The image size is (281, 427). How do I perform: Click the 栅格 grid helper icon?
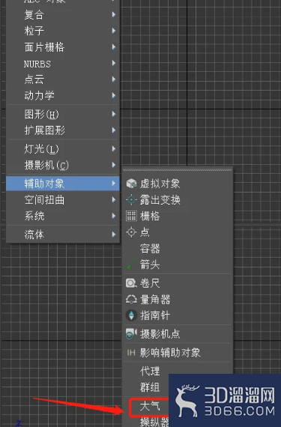tap(131, 216)
